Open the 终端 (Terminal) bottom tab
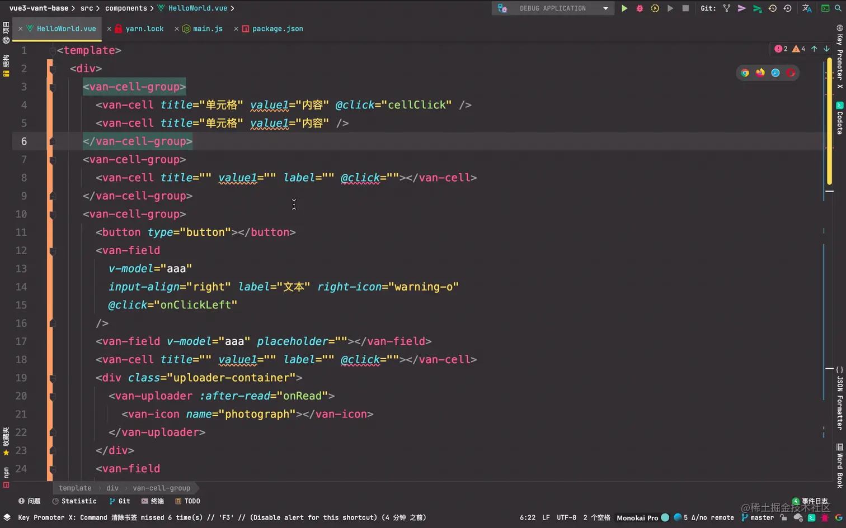 pos(153,501)
